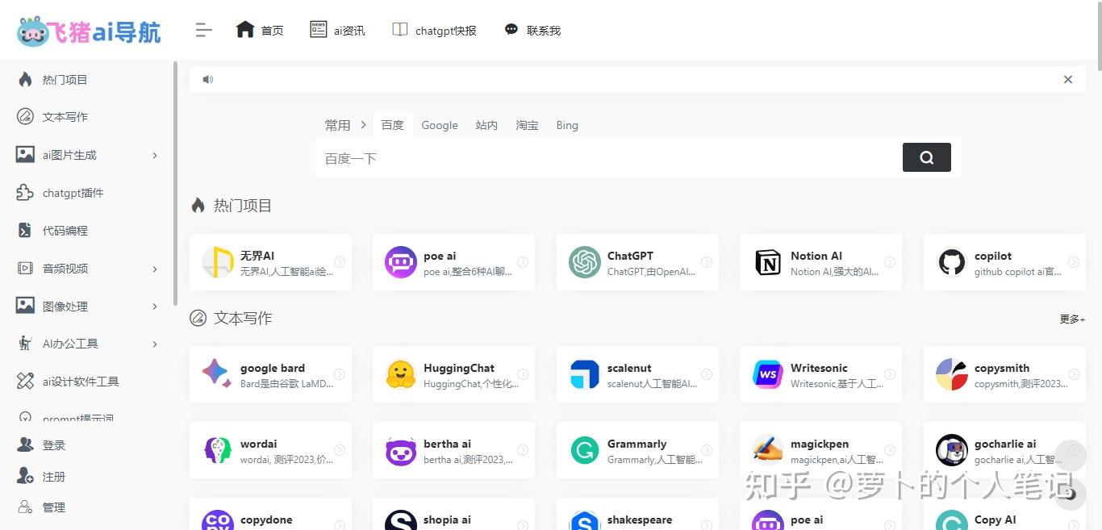Screen dimensions: 1102x530
Task: Open the google bard sparkle icon
Action: (x=218, y=374)
